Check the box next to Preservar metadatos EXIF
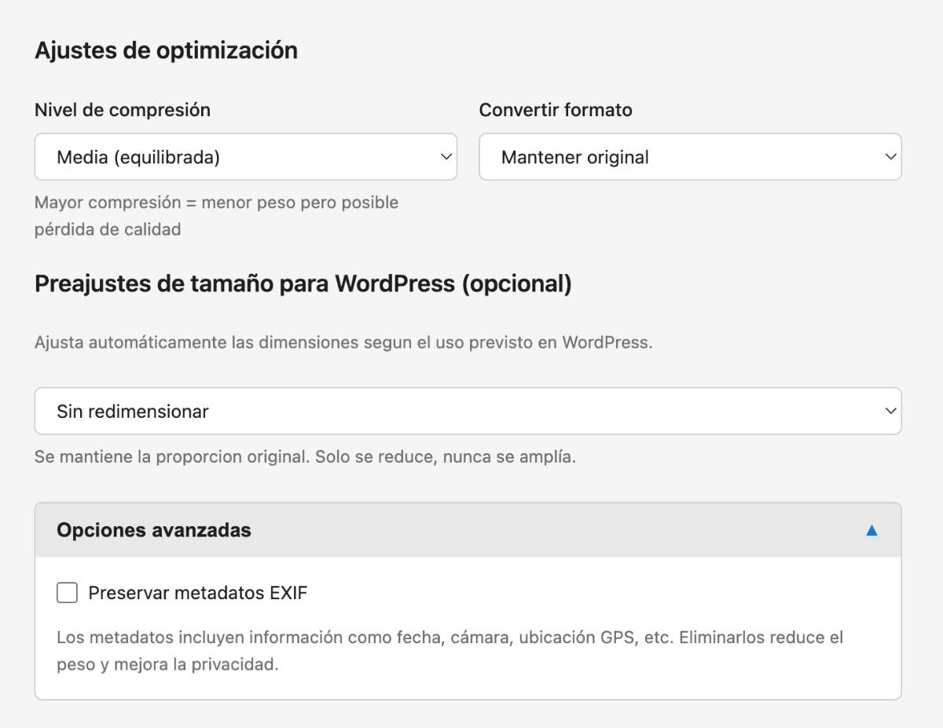Image resolution: width=943 pixels, height=728 pixels. point(67,593)
